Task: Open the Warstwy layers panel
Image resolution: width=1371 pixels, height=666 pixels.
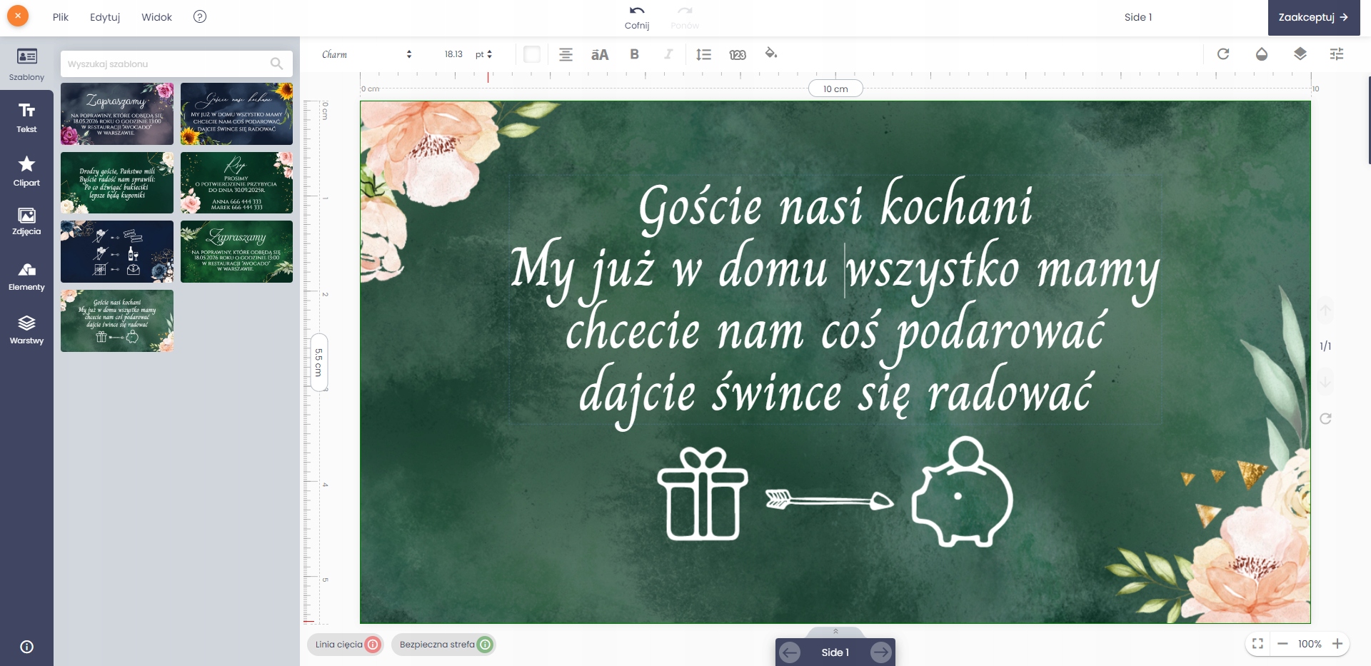Action: pyautogui.click(x=26, y=330)
